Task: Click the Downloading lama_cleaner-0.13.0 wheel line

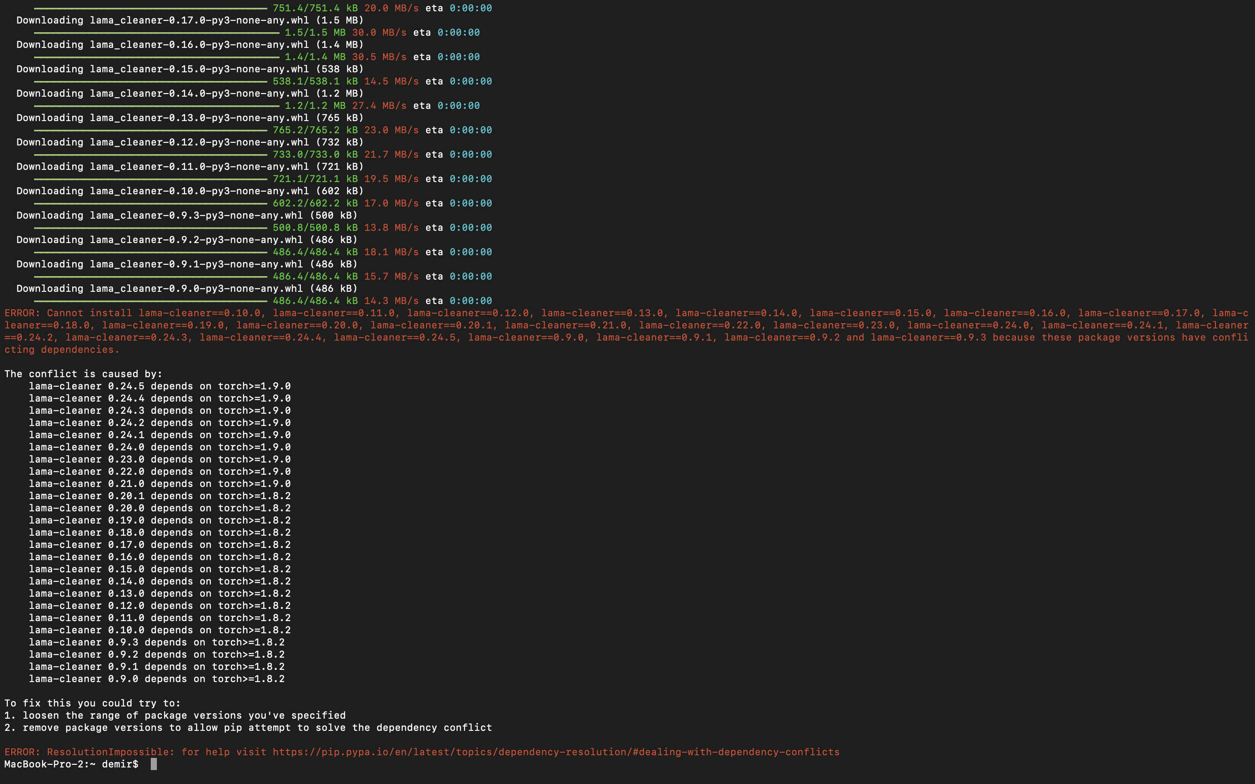Action: pos(190,118)
